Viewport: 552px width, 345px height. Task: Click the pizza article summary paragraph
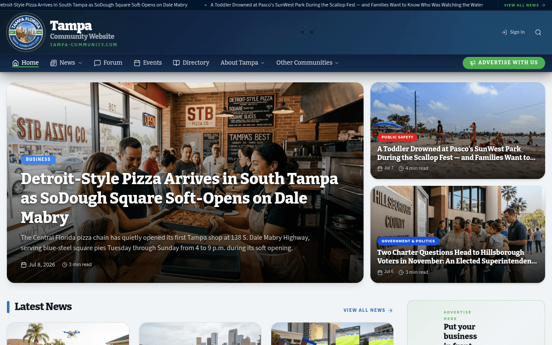[165, 243]
